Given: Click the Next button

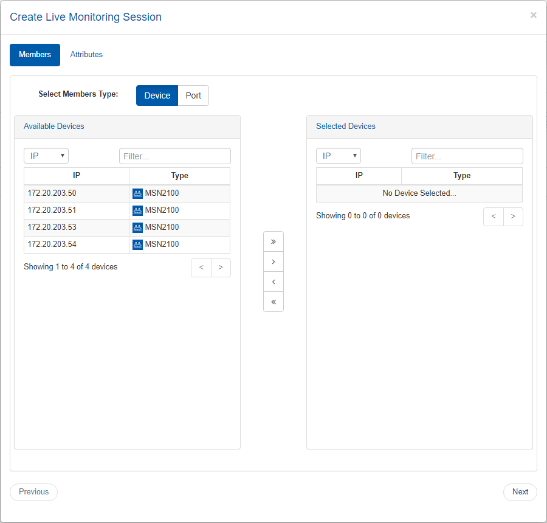Looking at the screenshot, I should point(520,492).
